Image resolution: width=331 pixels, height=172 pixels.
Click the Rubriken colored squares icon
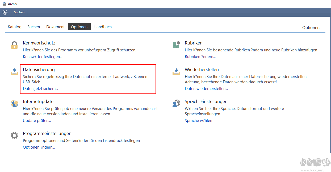(x=176, y=45)
